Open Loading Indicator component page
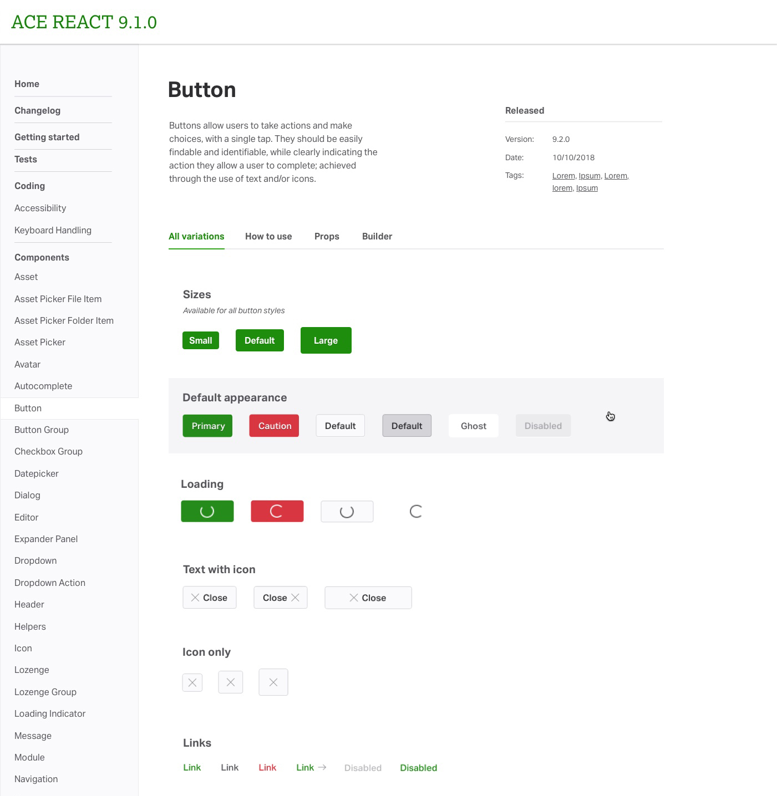Viewport: 777px width, 796px height. coord(50,713)
